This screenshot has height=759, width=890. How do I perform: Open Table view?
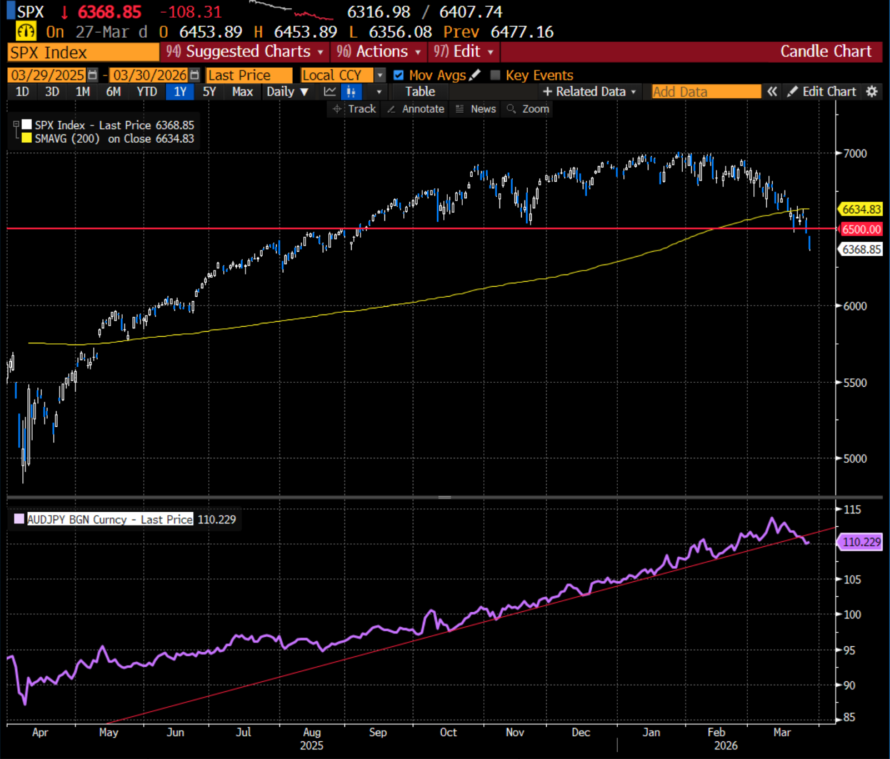pos(420,92)
